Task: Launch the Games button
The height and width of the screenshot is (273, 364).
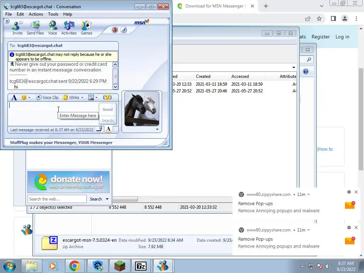Action: pos(86,28)
